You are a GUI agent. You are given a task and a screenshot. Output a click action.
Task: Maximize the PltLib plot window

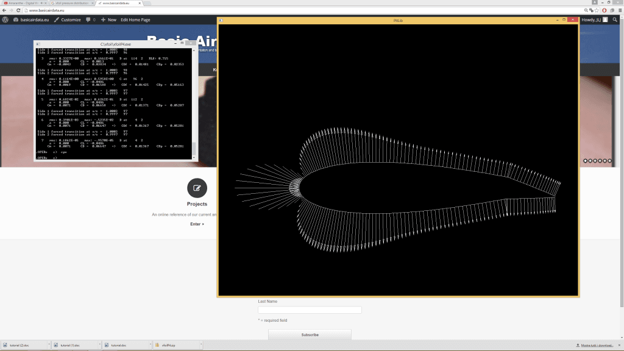pos(564,20)
